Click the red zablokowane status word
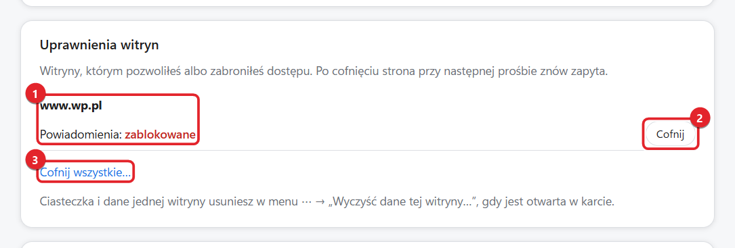 160,134
